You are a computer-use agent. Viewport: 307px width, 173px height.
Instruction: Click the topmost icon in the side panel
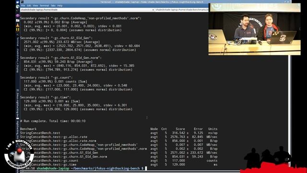(x=18, y=2)
